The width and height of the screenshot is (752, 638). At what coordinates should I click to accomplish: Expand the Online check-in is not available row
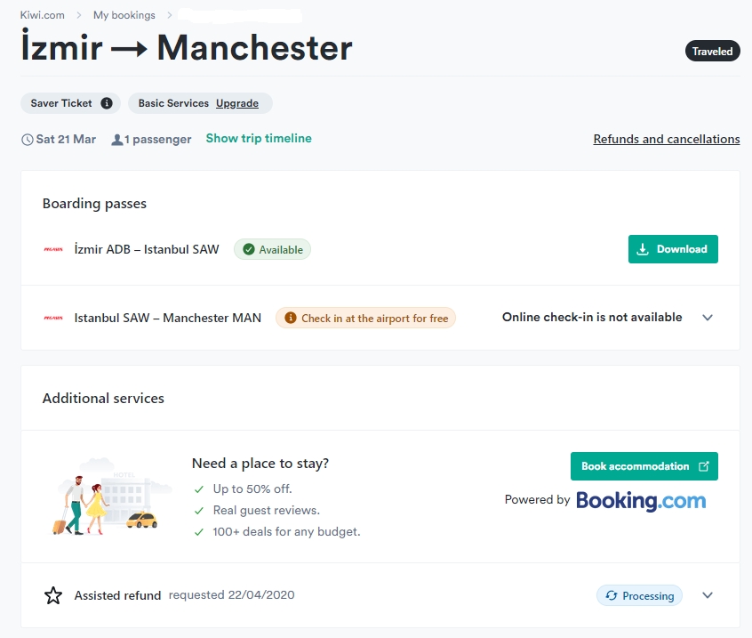tap(708, 318)
